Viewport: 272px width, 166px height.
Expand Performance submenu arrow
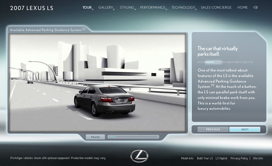tap(166, 9)
